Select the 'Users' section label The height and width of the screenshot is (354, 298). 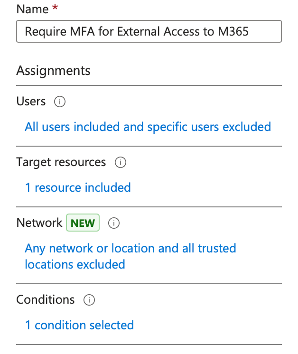(31, 102)
